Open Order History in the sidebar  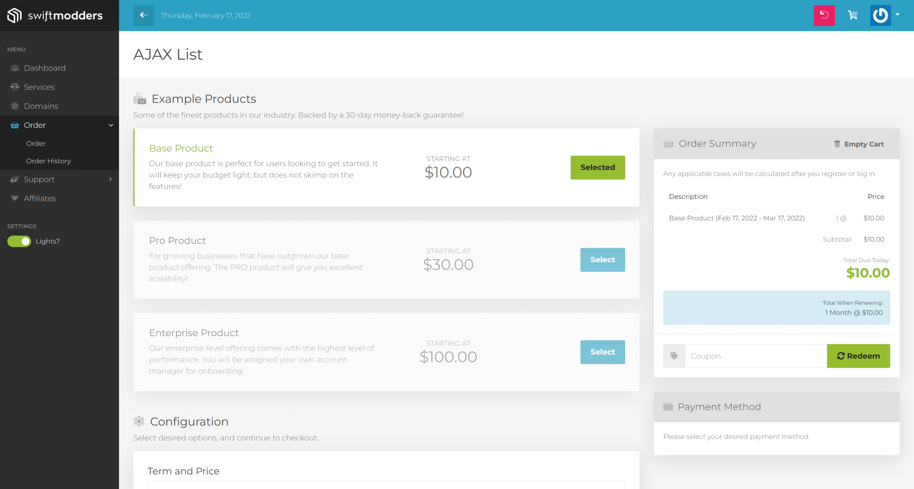49,161
